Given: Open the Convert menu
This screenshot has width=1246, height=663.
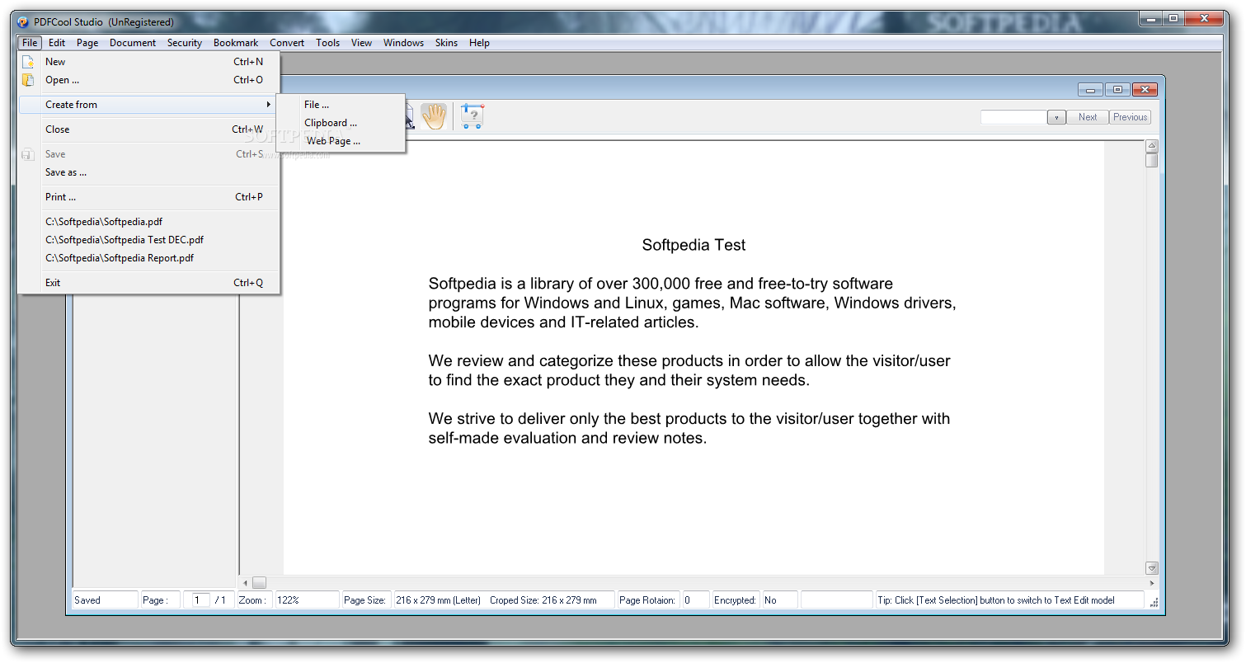Looking at the screenshot, I should tap(287, 43).
